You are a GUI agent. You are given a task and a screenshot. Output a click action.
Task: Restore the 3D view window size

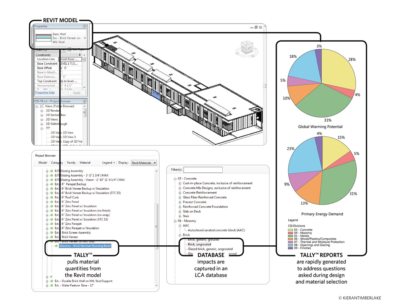click(256, 27)
